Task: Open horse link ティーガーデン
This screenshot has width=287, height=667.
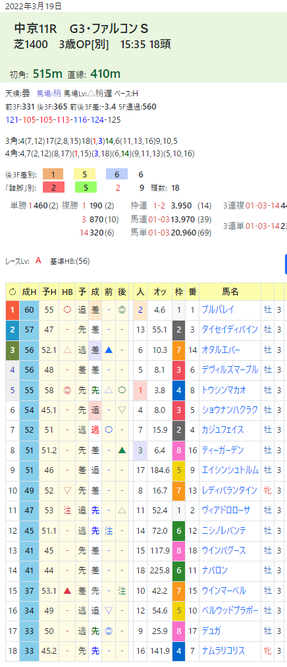Action: pyautogui.click(x=223, y=450)
